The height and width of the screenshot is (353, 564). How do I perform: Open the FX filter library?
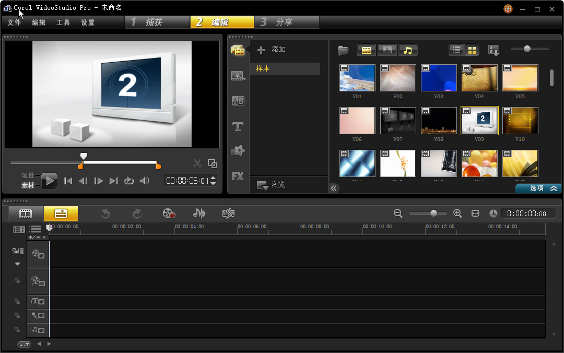coord(238,176)
